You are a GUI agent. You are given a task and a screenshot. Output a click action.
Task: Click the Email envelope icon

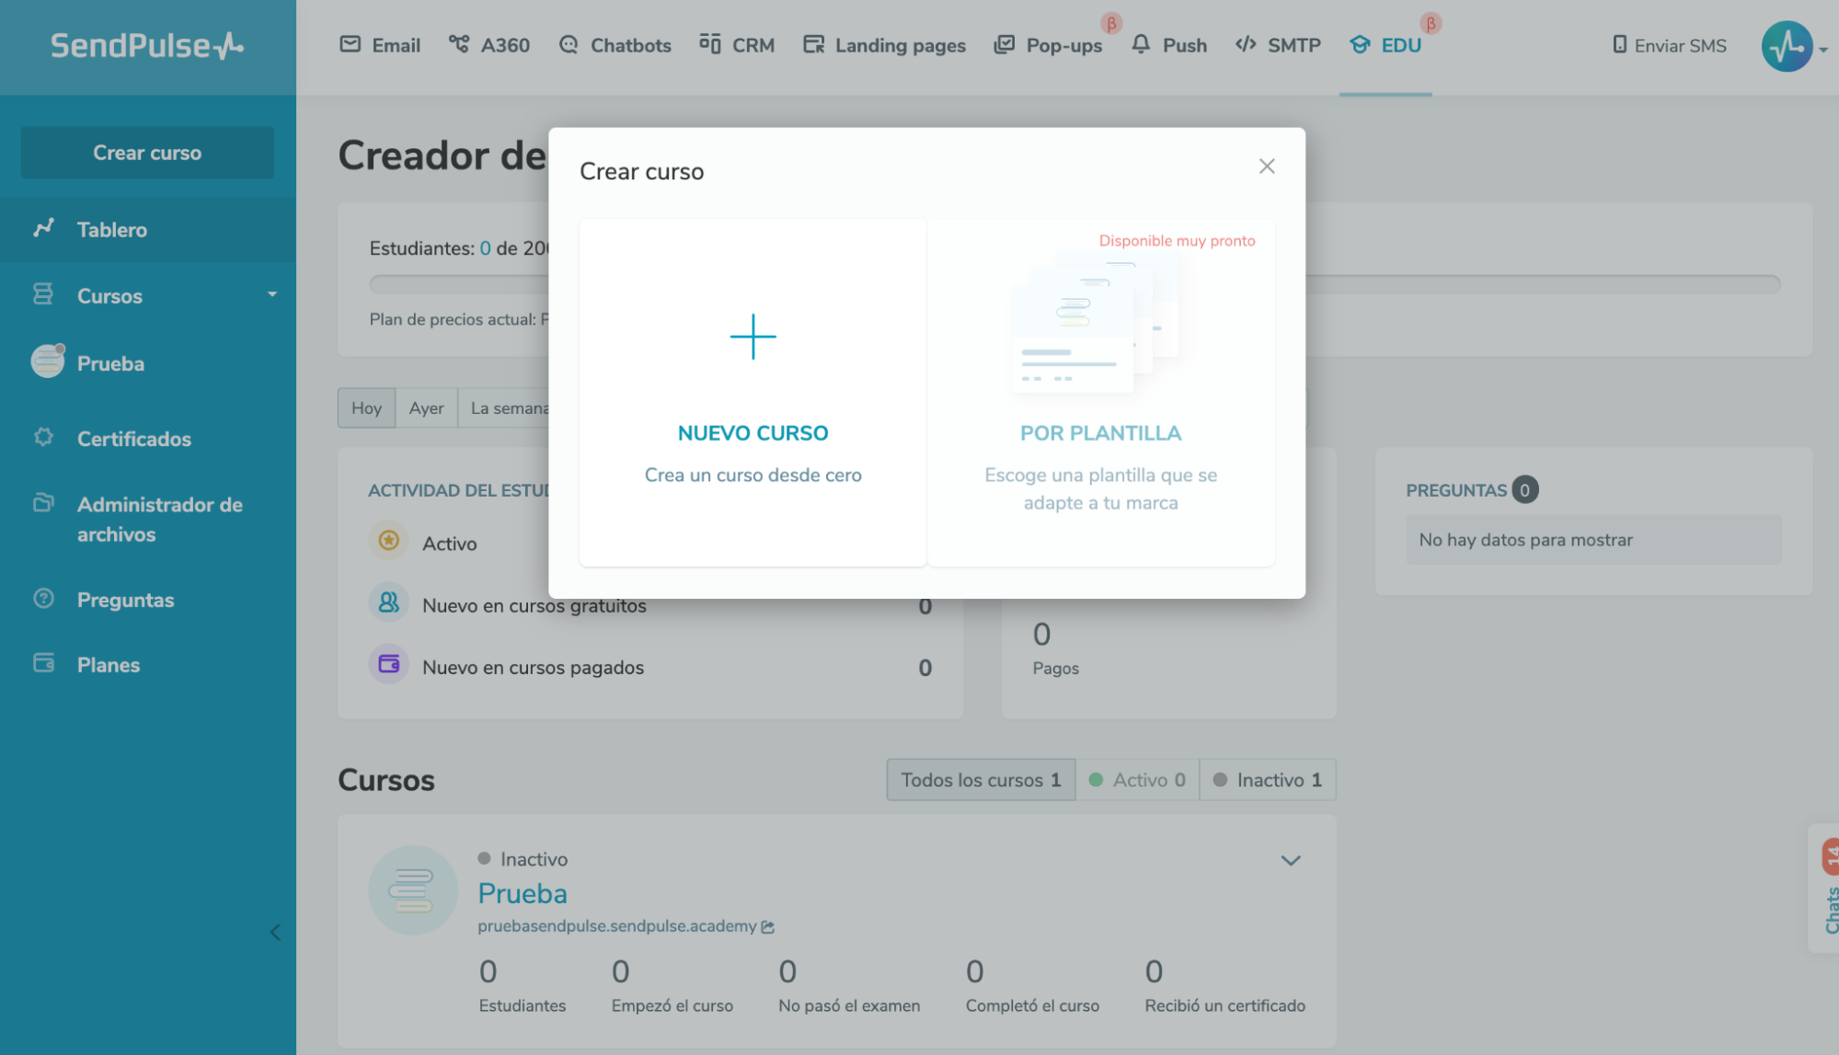(351, 44)
